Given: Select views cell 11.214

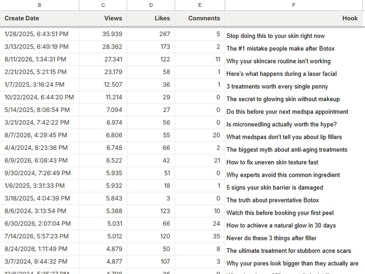Looking at the screenshot, I should click(x=103, y=97).
